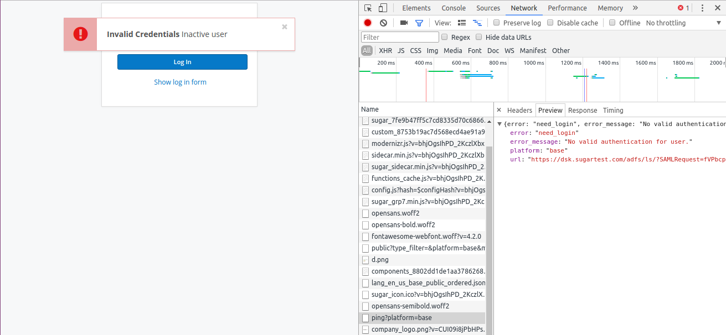Click the dsk.sugartest.com url value in Preview

point(627,159)
